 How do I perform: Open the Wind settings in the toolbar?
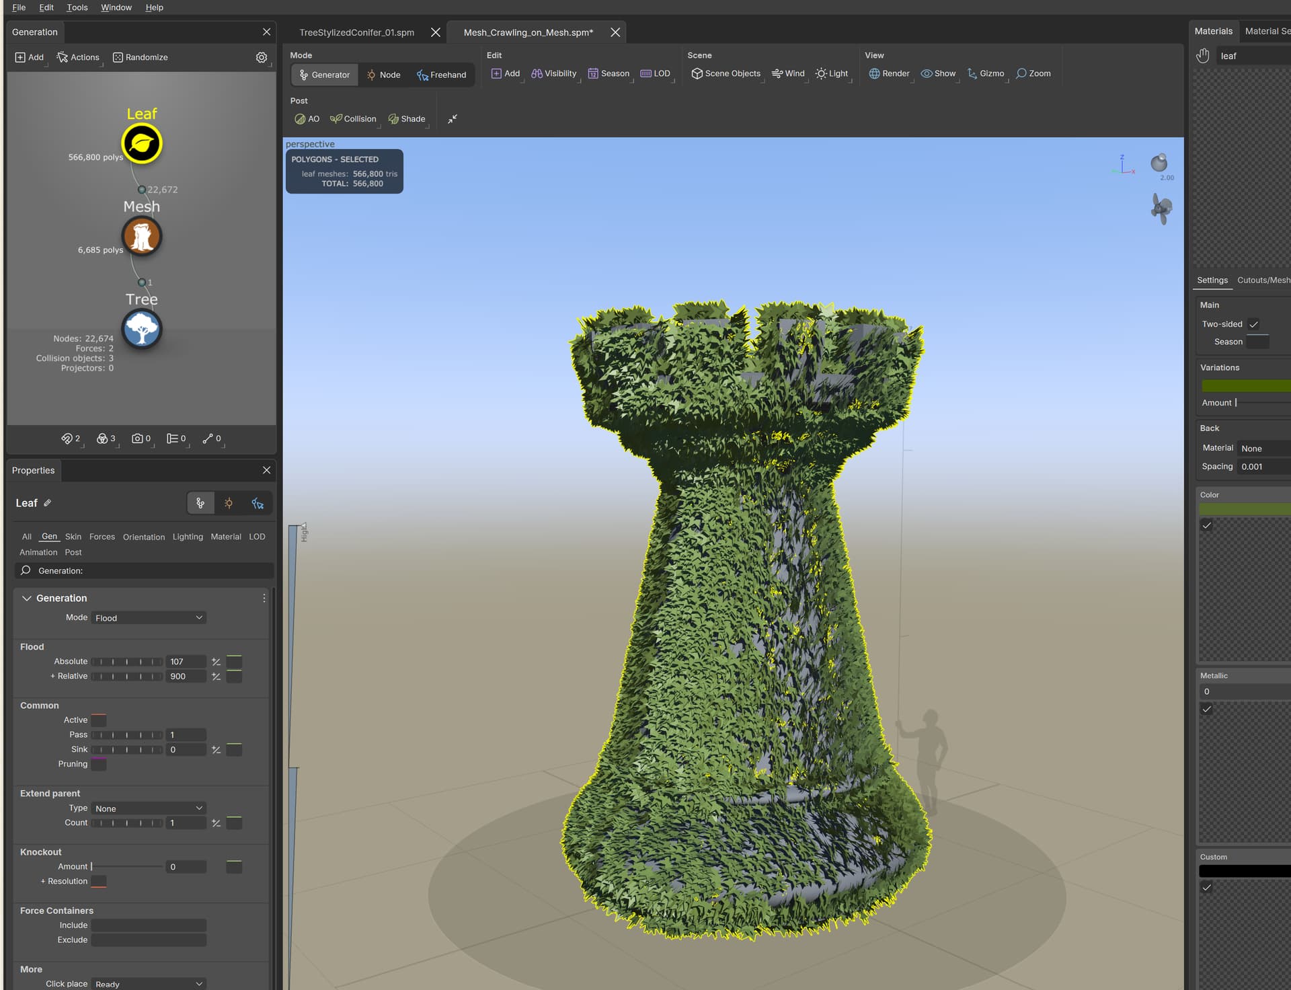[x=788, y=73]
